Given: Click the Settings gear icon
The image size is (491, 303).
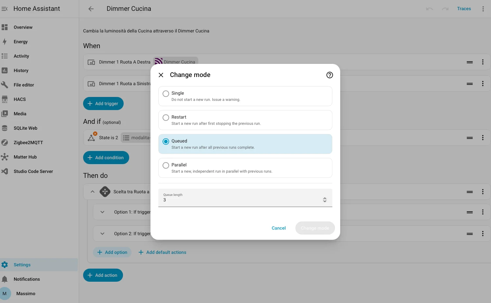Looking at the screenshot, I should click(x=5, y=265).
